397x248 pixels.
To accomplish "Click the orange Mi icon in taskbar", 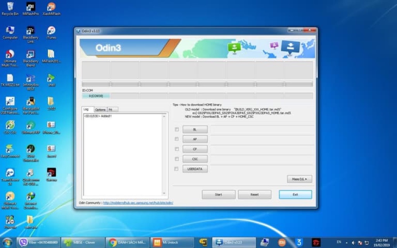I will tap(282, 243).
